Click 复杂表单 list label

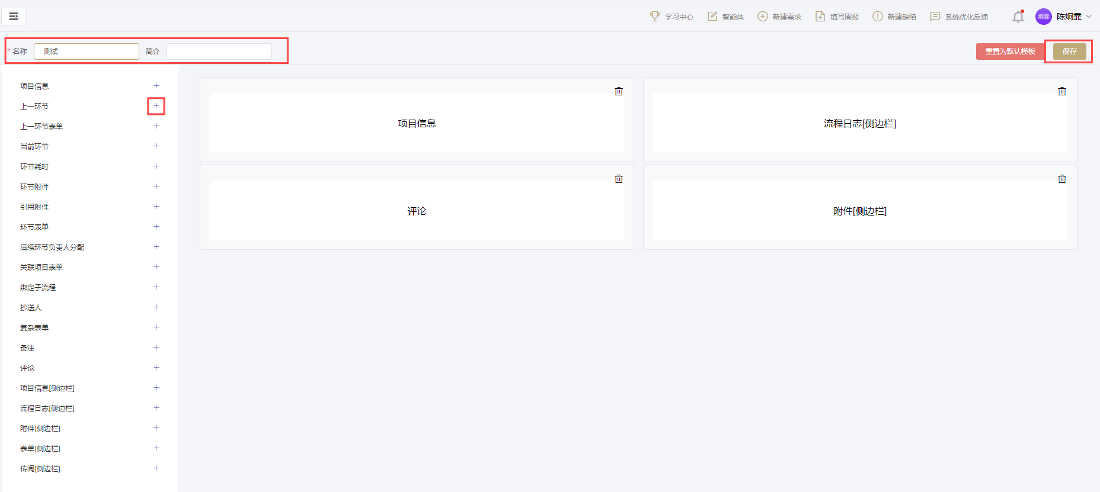pos(34,328)
